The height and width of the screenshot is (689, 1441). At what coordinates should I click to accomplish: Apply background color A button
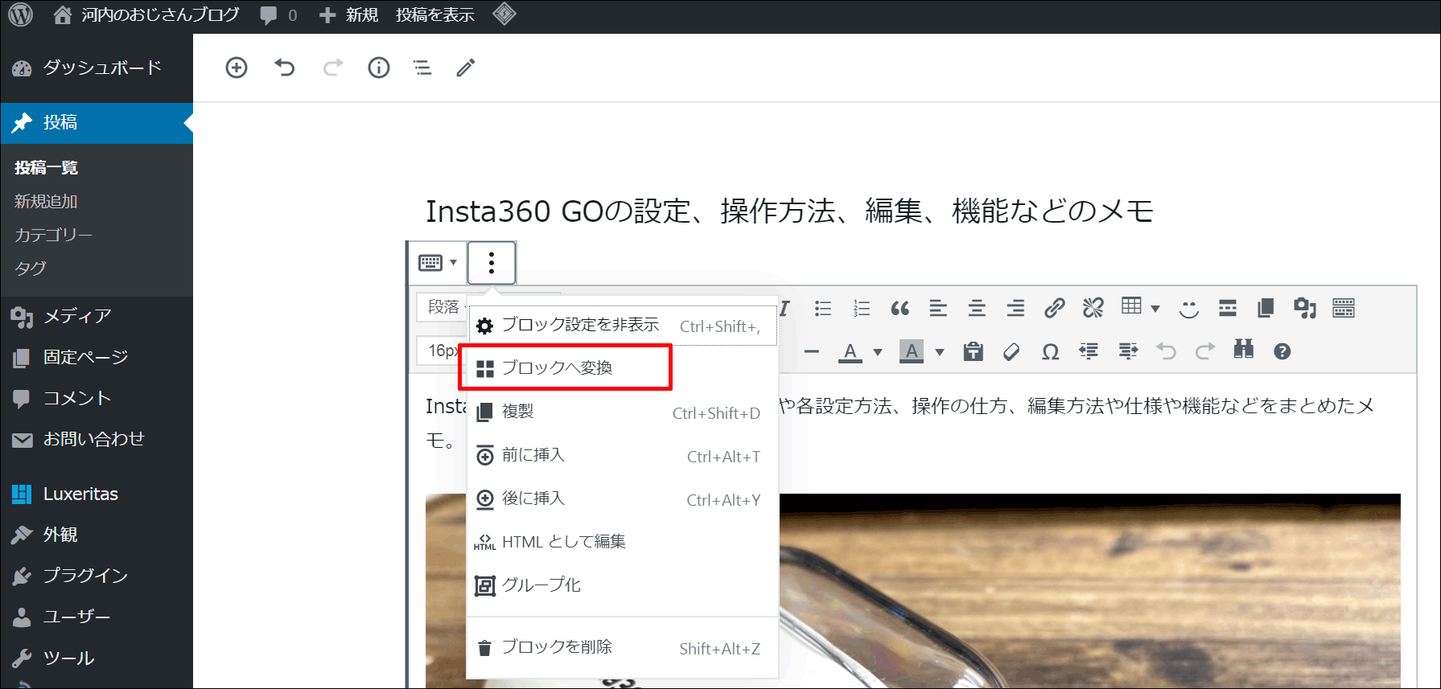tap(912, 351)
